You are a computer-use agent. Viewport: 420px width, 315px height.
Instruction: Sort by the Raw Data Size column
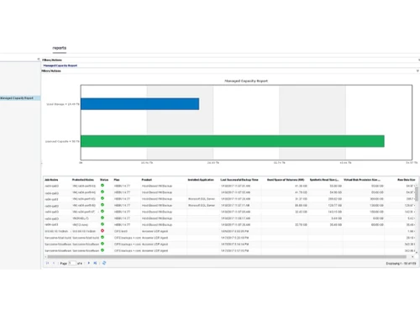407,180
